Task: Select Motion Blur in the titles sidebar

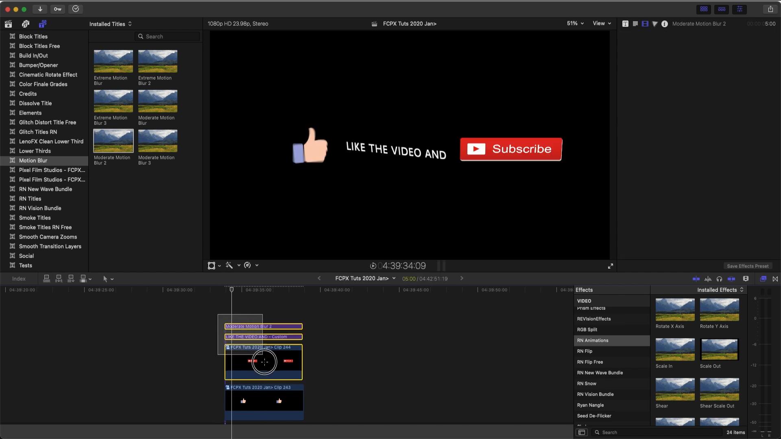Action: 33,161
